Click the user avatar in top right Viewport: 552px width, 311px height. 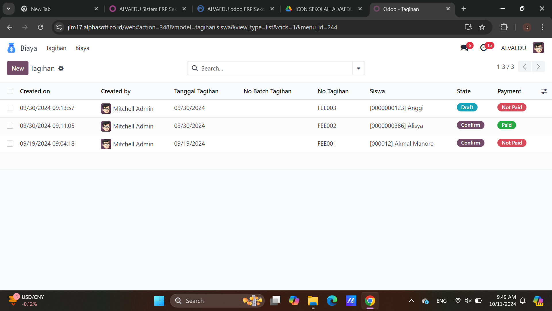(x=538, y=48)
